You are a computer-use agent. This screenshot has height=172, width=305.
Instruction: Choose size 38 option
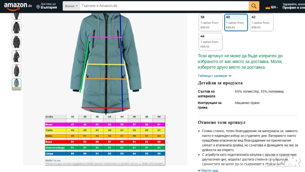210,22
